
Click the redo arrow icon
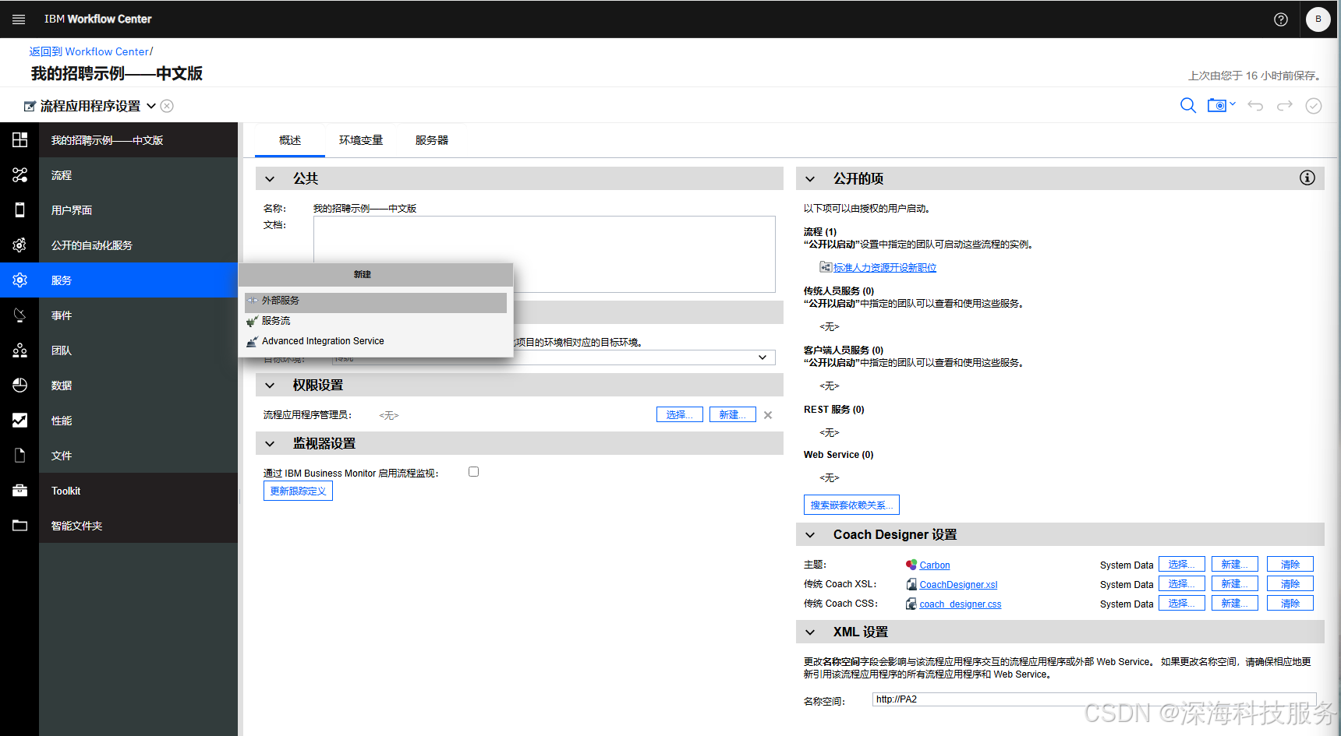tap(1285, 105)
